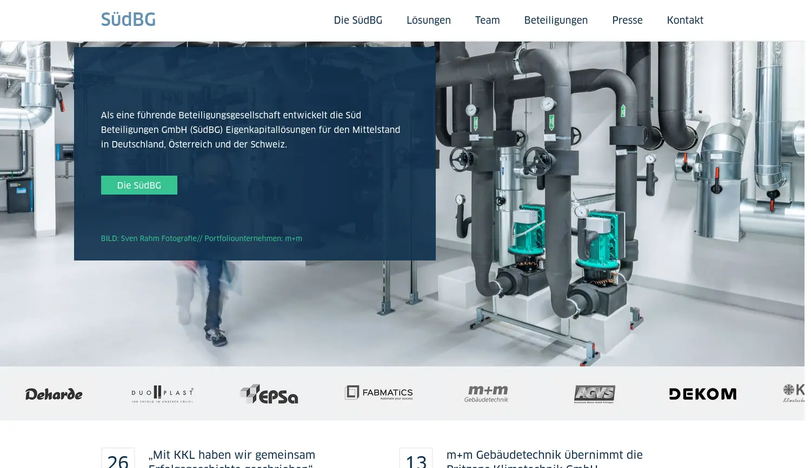Click the SüdBG logo in the header
The image size is (811, 468).
(128, 19)
